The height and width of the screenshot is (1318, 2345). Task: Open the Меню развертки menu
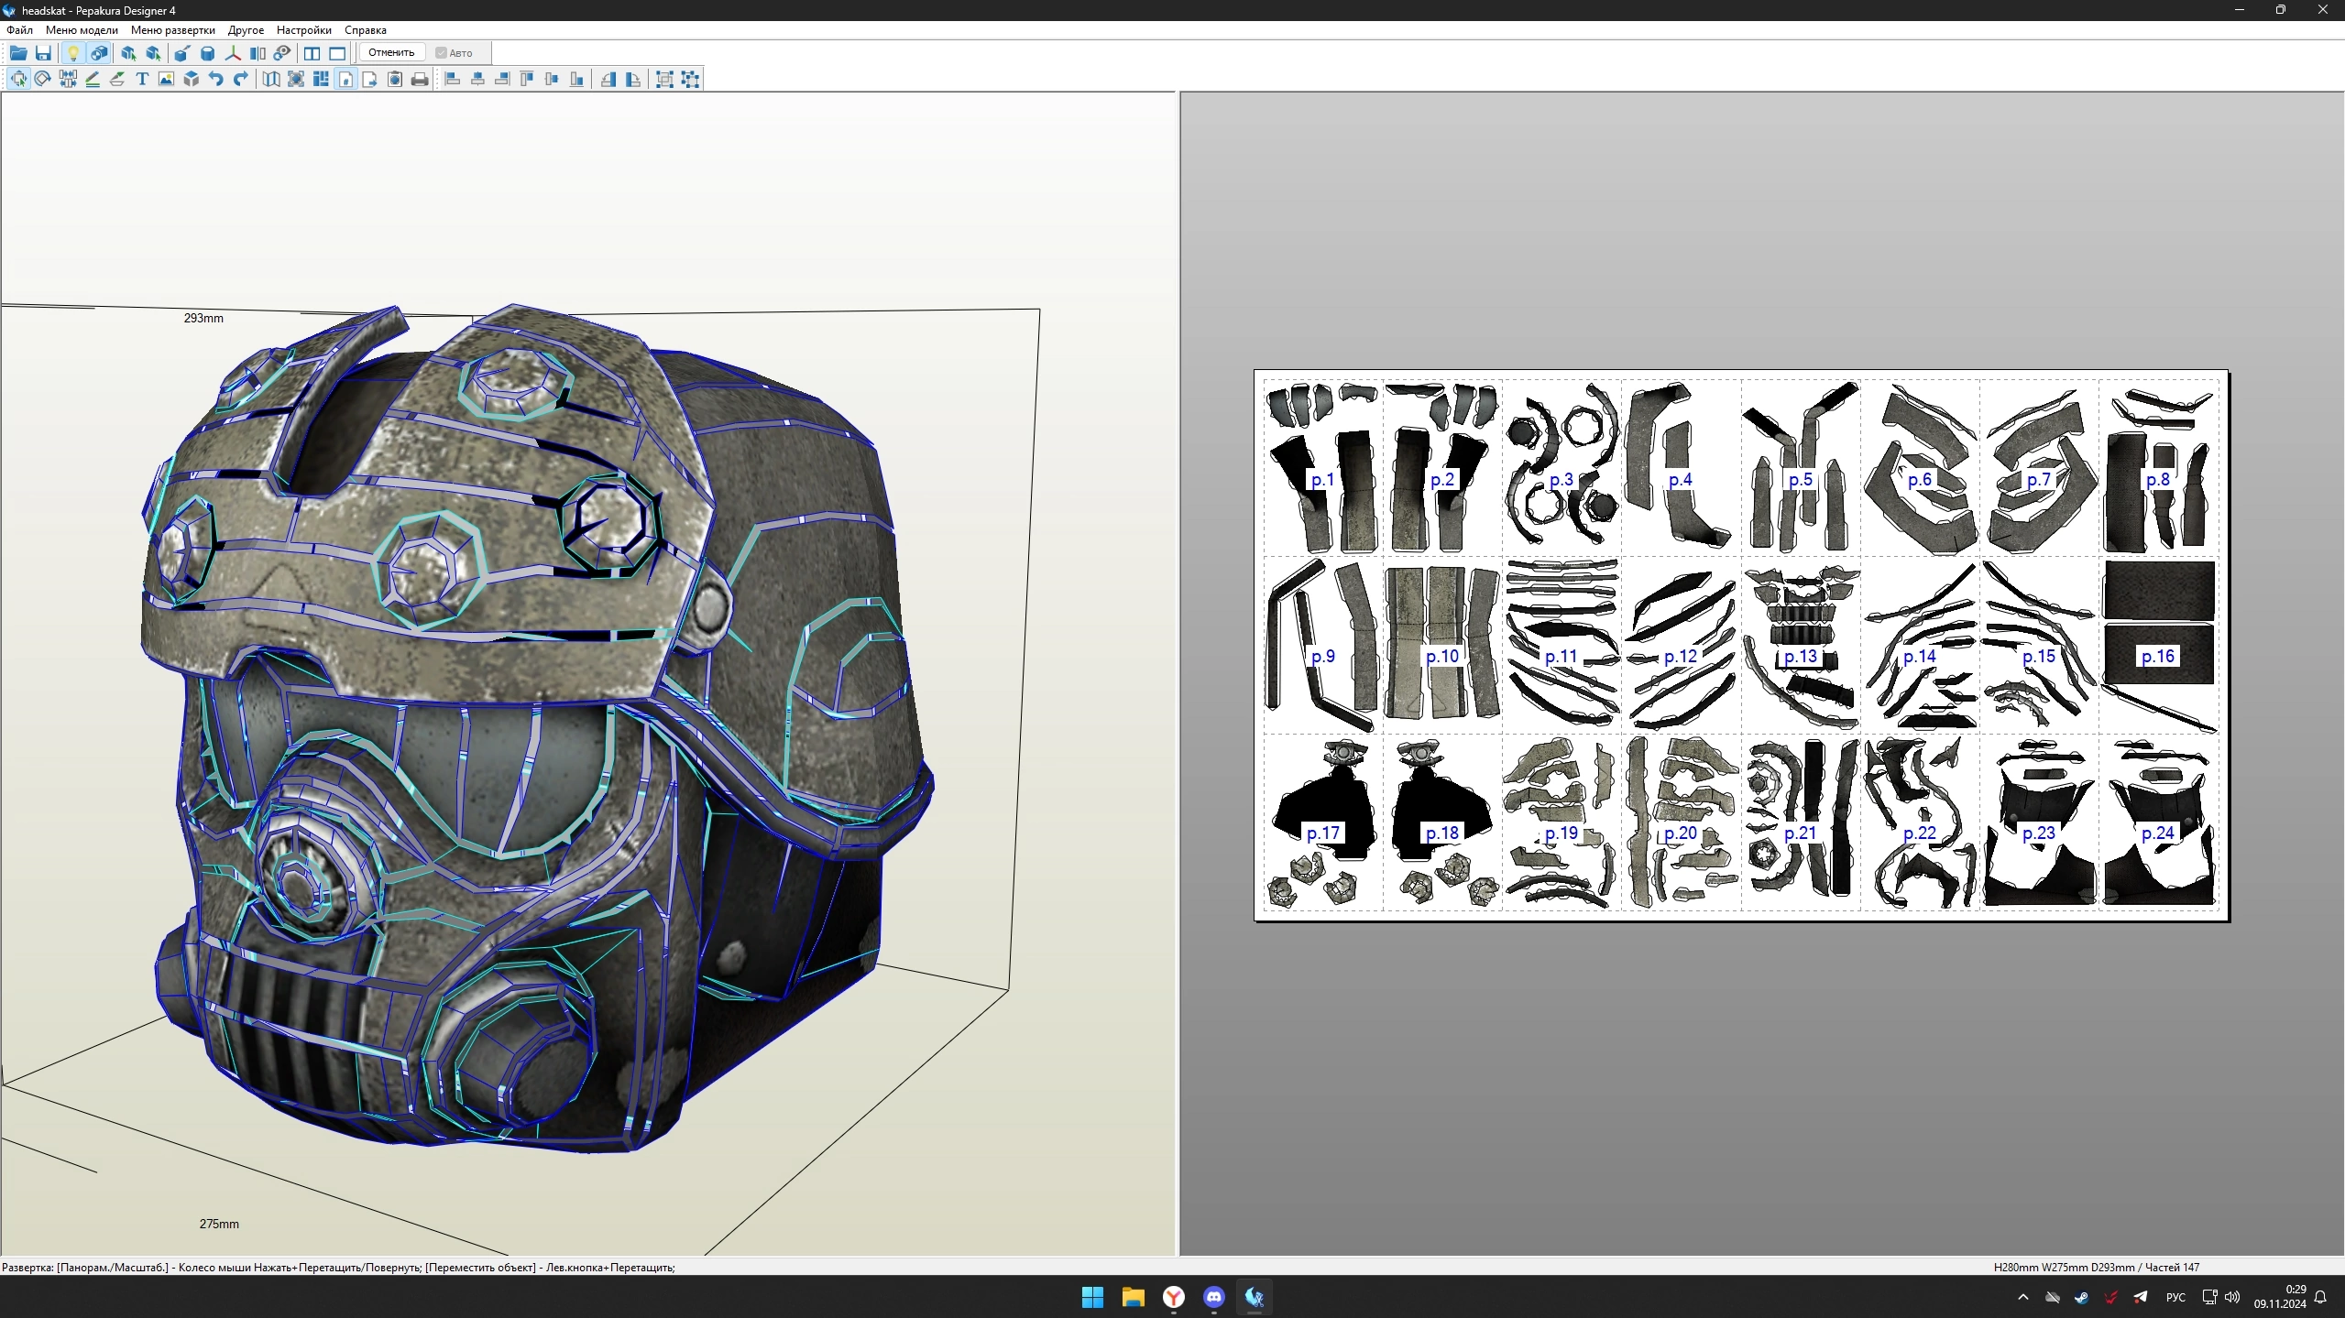[x=173, y=30]
